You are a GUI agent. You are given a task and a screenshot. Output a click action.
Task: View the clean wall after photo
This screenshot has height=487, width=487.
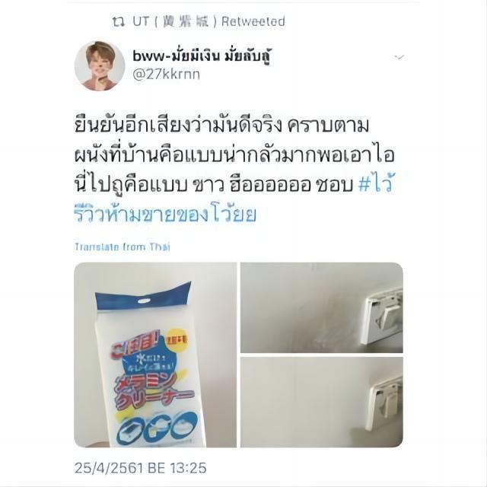point(322,403)
